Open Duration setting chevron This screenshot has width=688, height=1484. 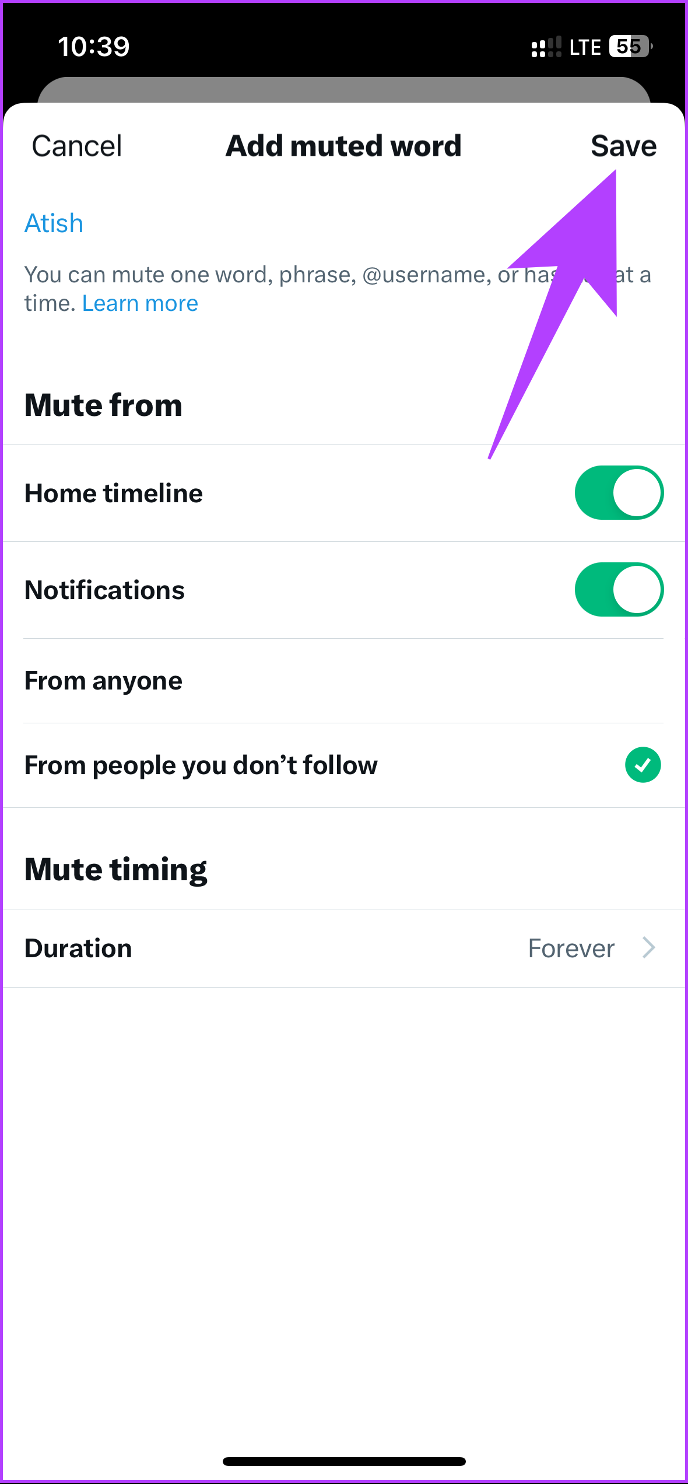[x=649, y=948]
